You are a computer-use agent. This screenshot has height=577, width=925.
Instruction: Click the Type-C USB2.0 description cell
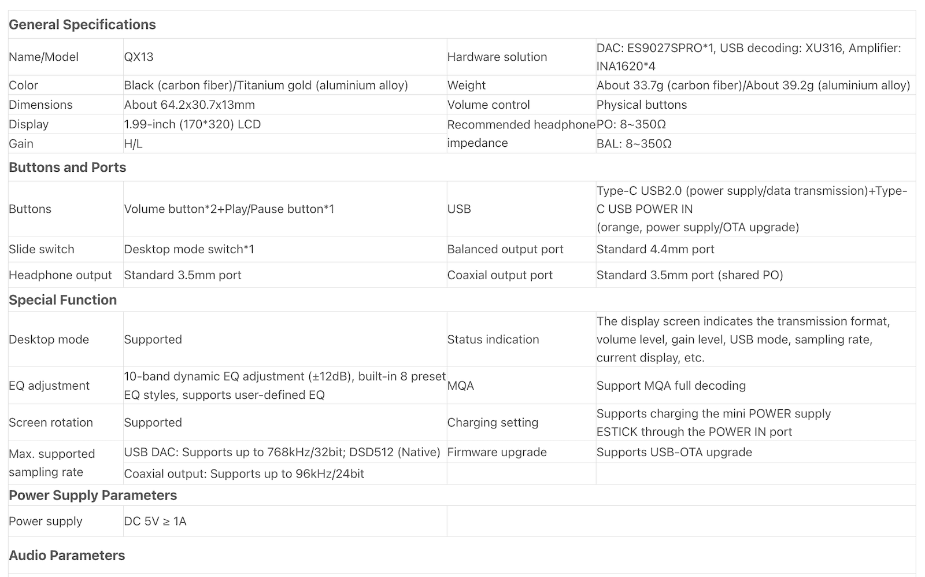pyautogui.click(x=752, y=209)
